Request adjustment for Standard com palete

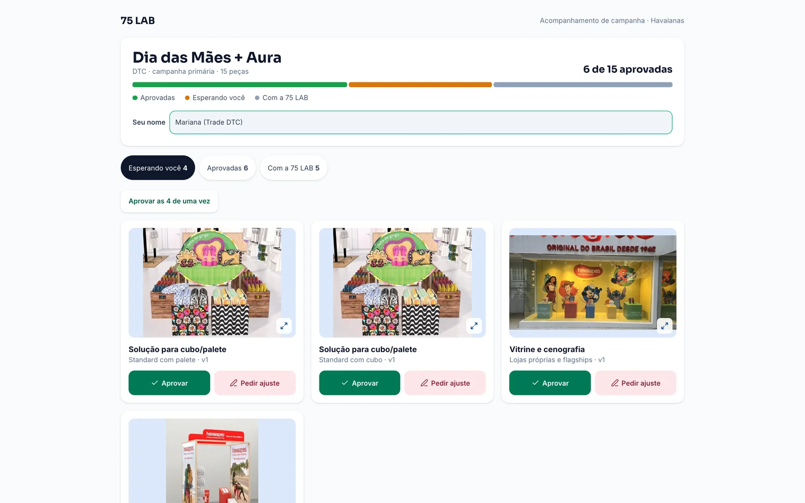255,383
